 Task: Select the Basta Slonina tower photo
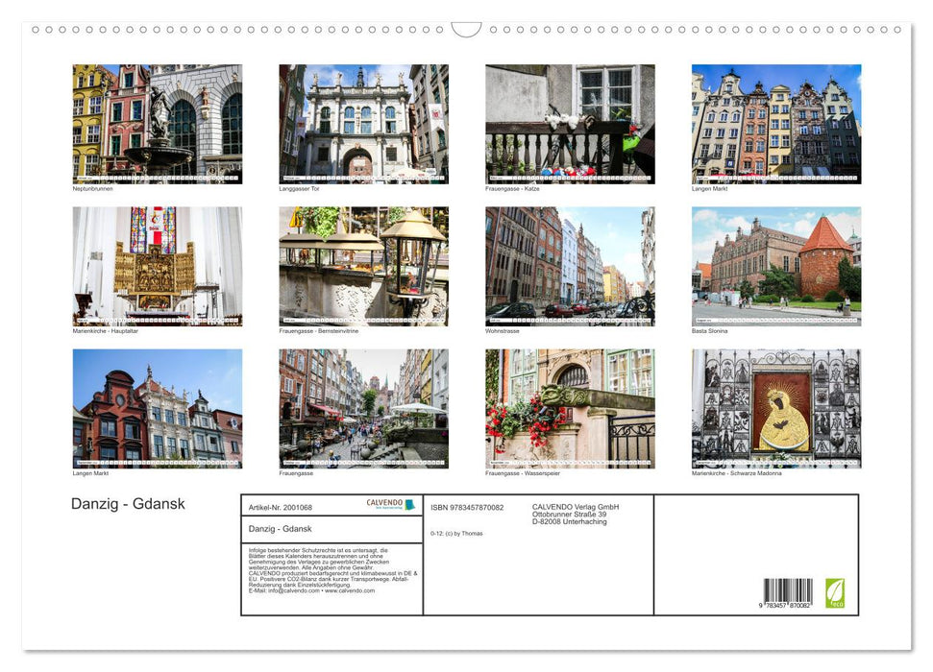pyautogui.click(x=775, y=262)
